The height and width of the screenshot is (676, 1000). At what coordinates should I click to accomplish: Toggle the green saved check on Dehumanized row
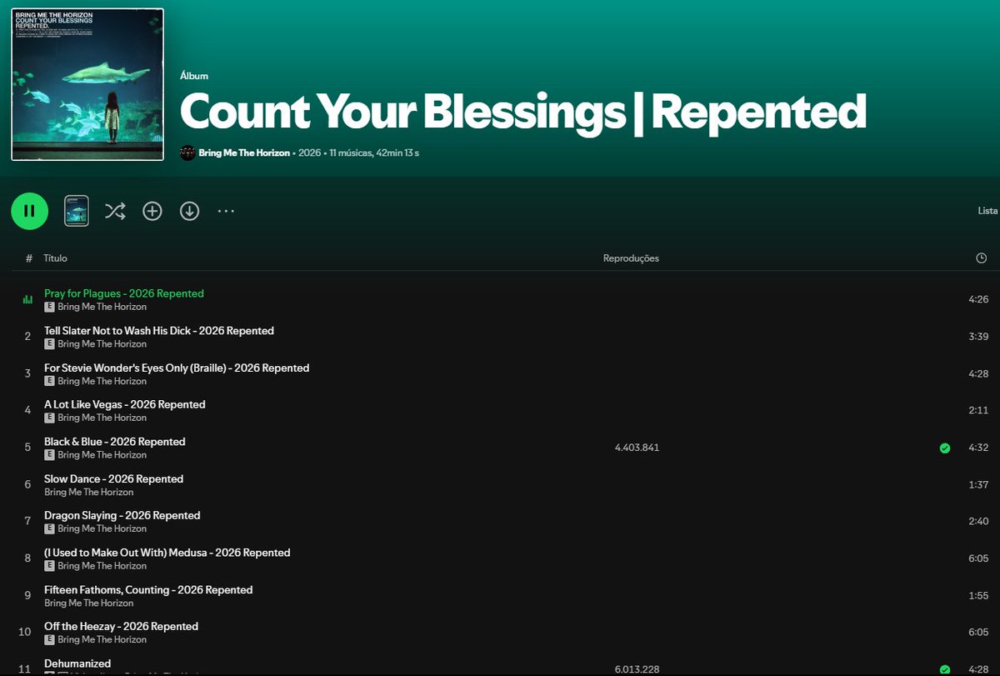(945, 669)
